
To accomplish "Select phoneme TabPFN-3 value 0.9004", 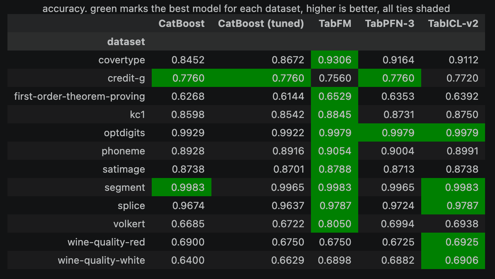I will pos(398,151).
